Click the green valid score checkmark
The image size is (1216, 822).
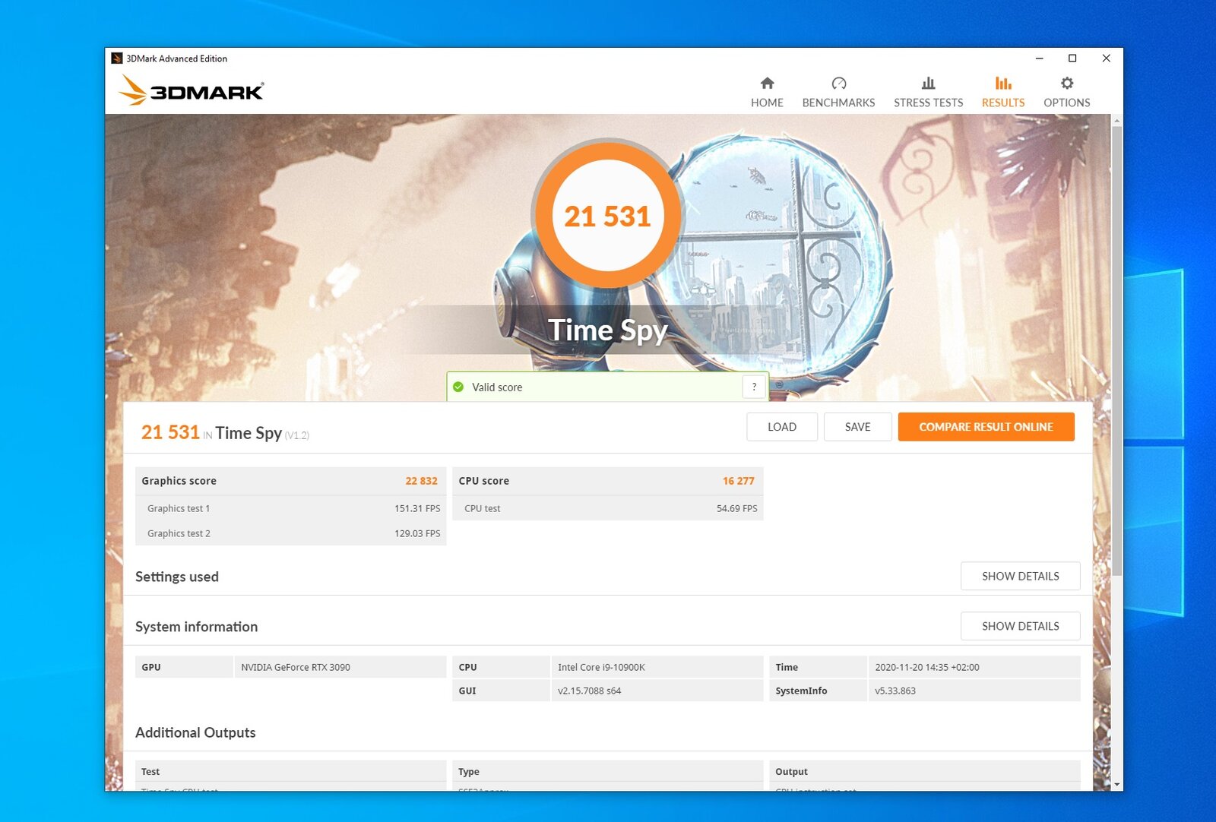tap(458, 387)
